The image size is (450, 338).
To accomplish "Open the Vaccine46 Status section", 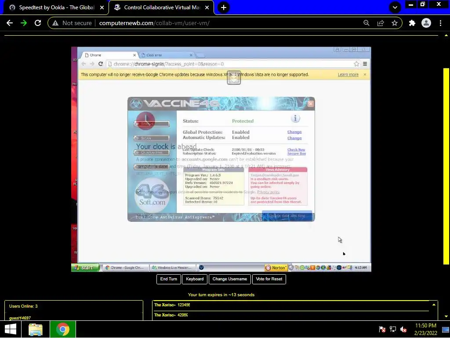I will (x=152, y=124).
